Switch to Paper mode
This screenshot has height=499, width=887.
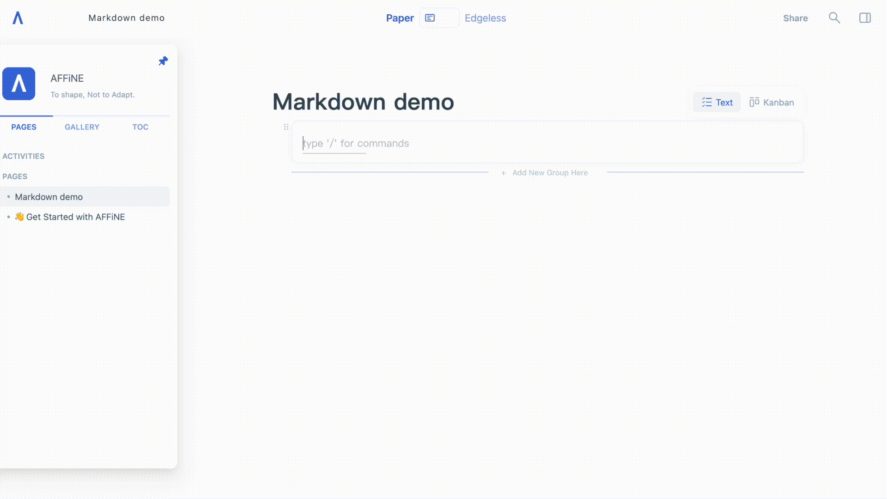pyautogui.click(x=400, y=18)
